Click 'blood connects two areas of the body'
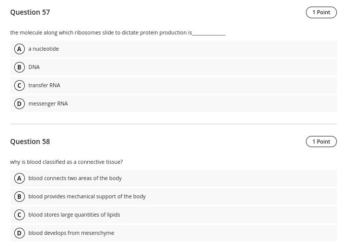344x244 pixels. [75, 179]
